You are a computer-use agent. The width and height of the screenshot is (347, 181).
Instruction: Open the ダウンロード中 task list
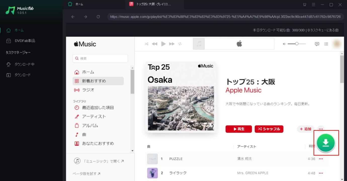pyautogui.click(x=20, y=64)
